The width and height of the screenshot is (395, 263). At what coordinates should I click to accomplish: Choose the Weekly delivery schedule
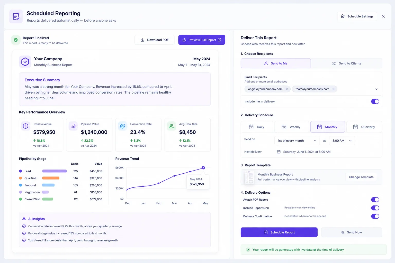pos(292,127)
